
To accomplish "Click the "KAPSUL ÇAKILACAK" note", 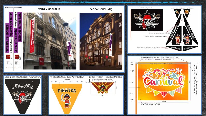I will pyautogui.click(x=150, y=104).
